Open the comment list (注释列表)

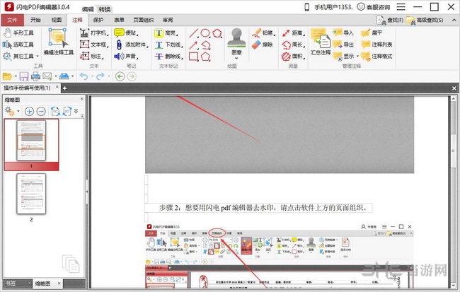(376, 45)
